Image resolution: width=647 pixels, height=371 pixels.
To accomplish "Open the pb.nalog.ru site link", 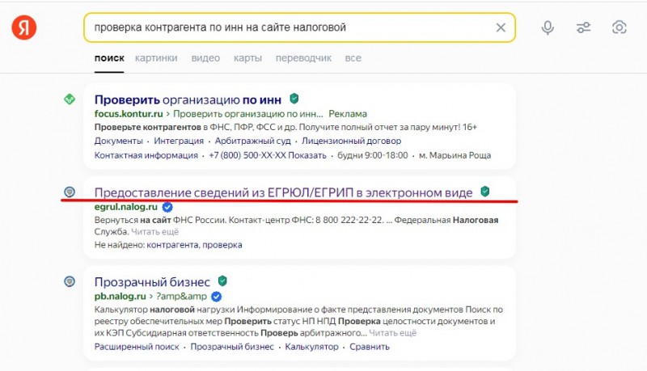I will pos(120,297).
